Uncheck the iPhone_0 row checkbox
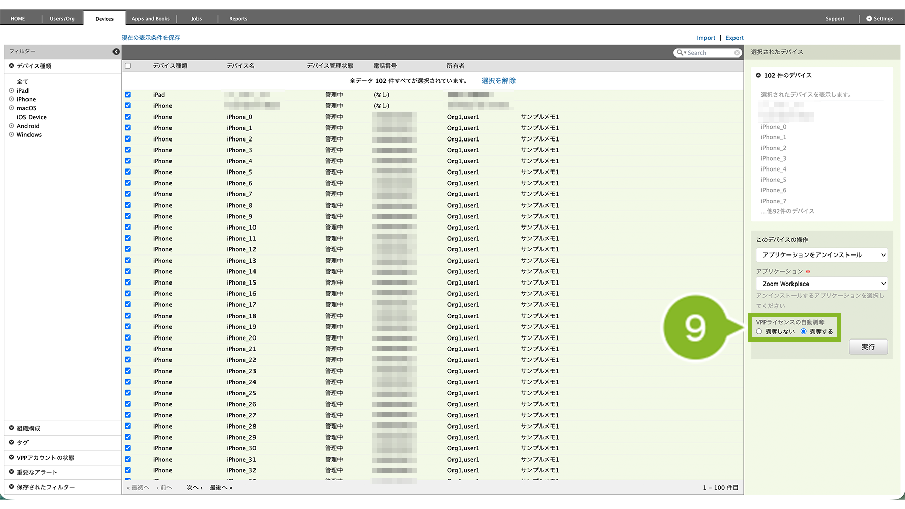This screenshot has height=509, width=905. [128, 117]
